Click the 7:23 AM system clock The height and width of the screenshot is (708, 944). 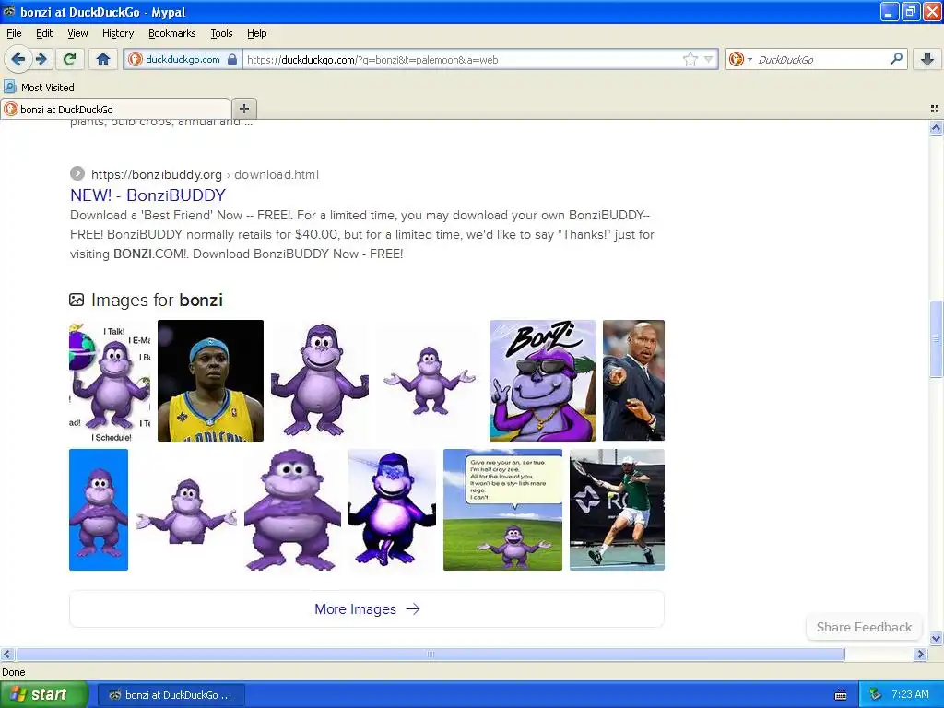click(910, 695)
